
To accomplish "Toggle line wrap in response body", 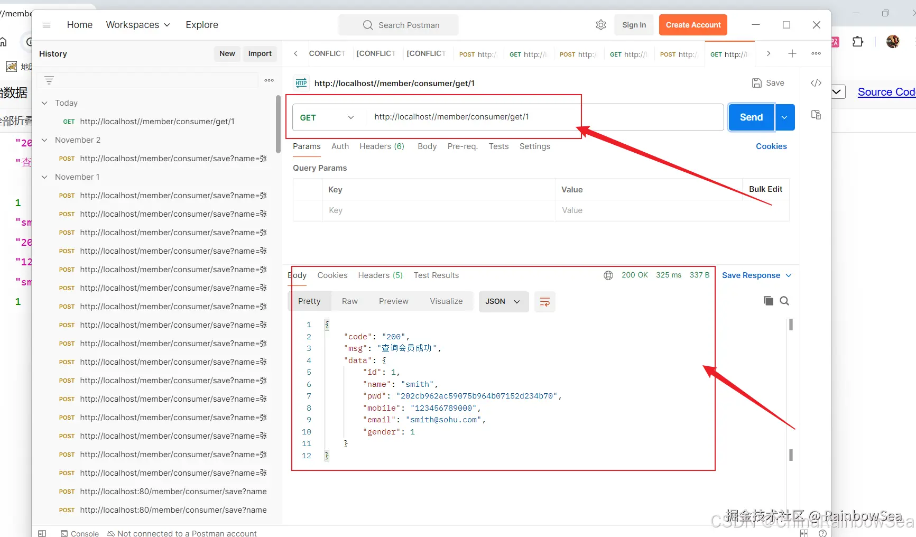I will coord(545,302).
